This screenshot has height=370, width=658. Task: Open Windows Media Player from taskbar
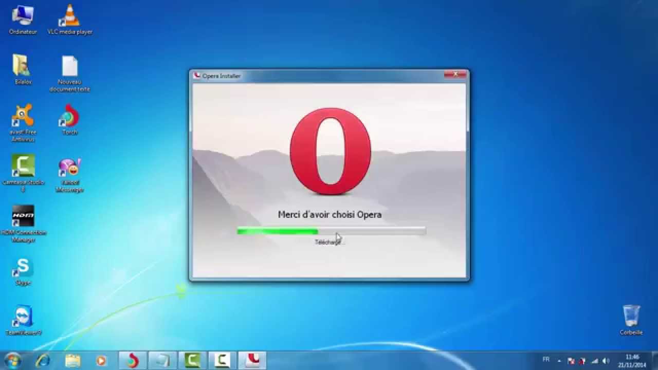101,360
